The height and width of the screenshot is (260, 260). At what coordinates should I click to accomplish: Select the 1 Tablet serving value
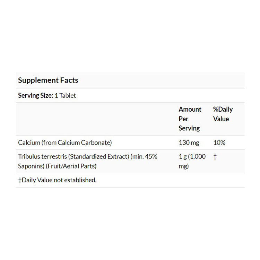(x=65, y=96)
